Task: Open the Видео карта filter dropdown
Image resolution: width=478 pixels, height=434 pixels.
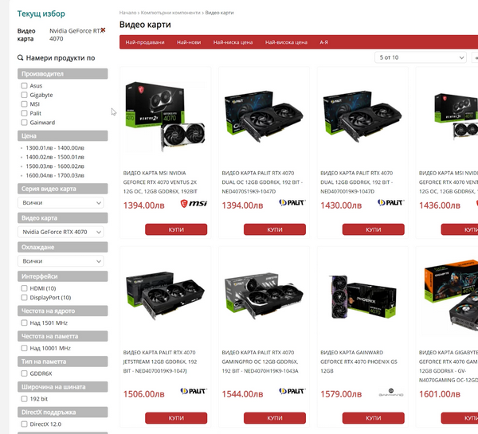Action: click(x=61, y=232)
